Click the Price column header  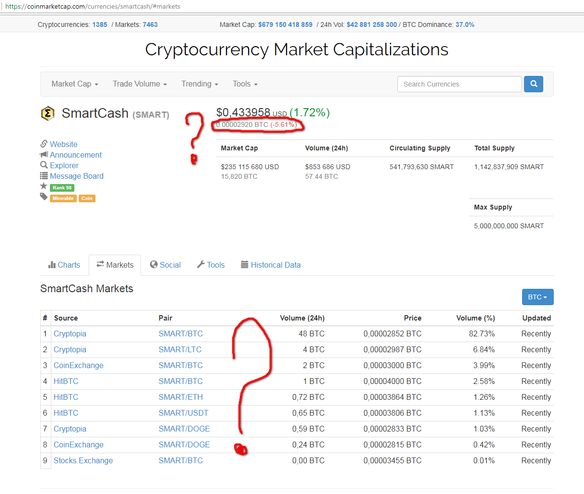coord(413,318)
